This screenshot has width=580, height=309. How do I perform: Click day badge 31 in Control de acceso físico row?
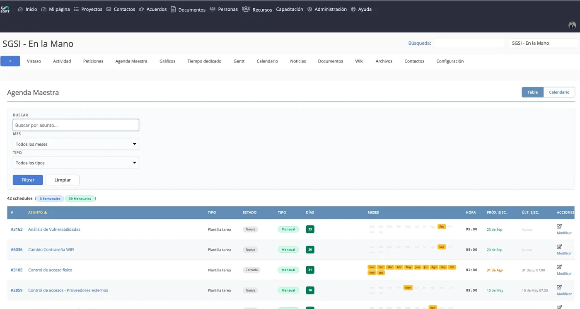coord(310,270)
